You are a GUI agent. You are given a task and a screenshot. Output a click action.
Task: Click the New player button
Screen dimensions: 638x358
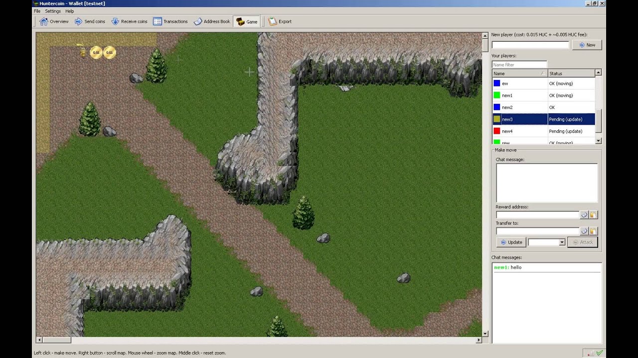click(587, 45)
